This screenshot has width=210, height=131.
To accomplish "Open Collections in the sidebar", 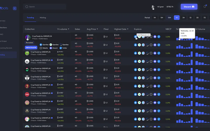I will click(x=3, y=28).
